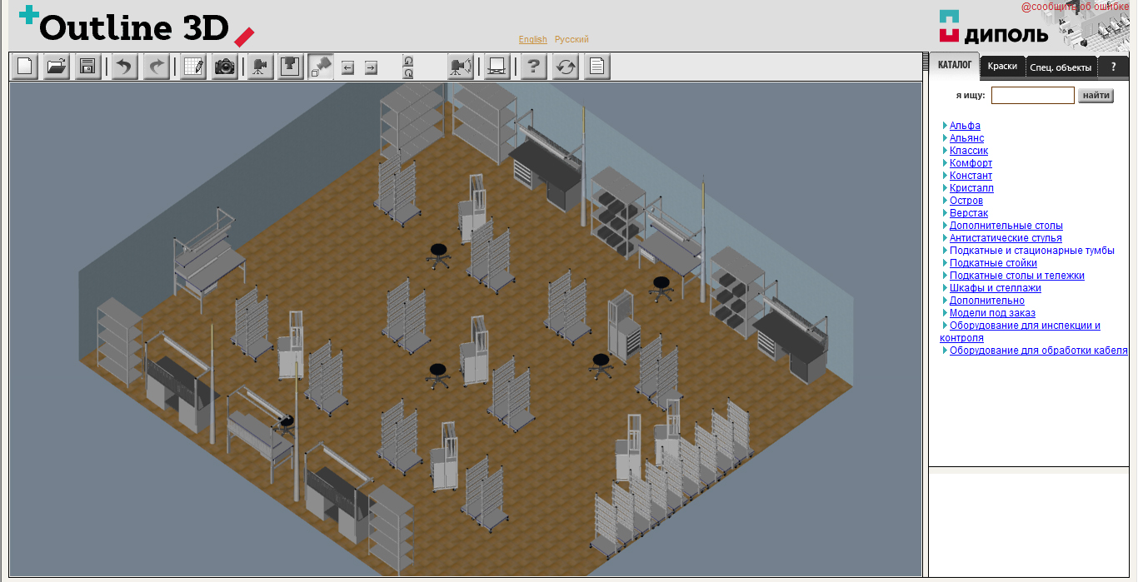Redo the last undone action
1138x582 pixels.
tap(156, 67)
